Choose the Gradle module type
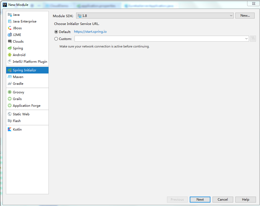The width and height of the screenshot is (260, 206). click(27, 83)
